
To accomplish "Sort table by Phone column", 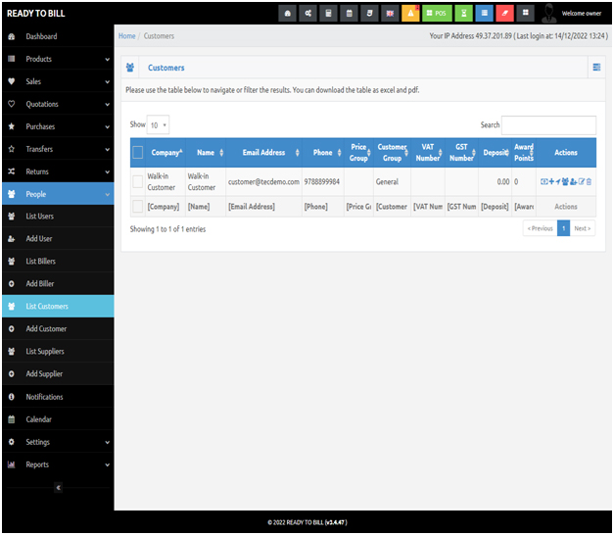I will [322, 153].
